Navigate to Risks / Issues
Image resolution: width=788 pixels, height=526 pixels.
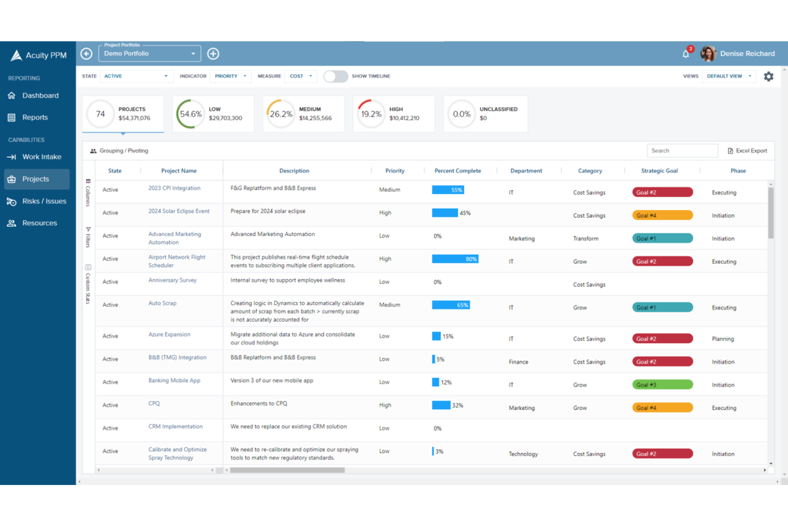coord(44,201)
